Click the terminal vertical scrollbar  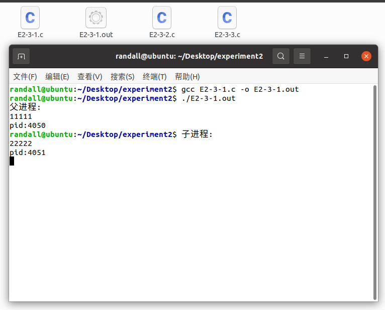pos(374,191)
